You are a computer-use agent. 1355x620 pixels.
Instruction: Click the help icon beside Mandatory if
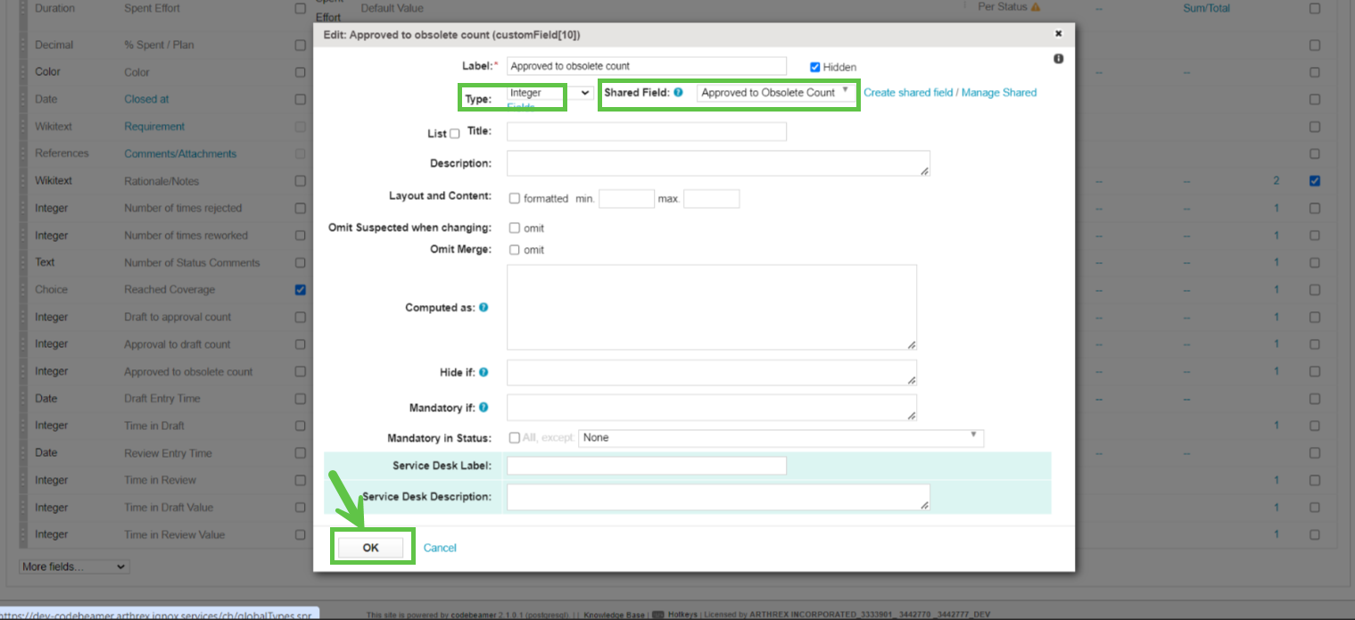point(483,408)
